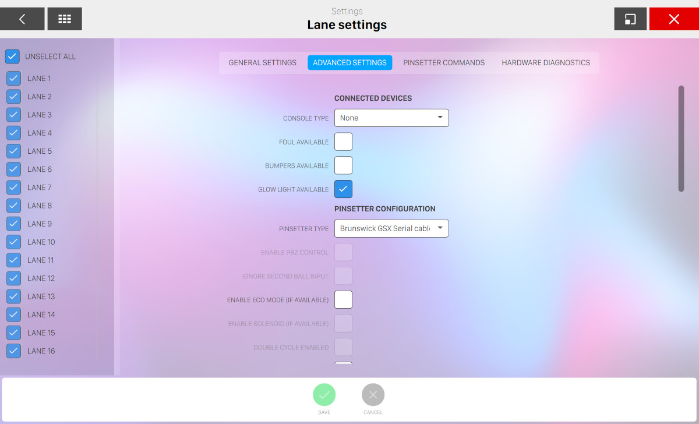Click the vertical scrollbar on the right

coord(681,139)
